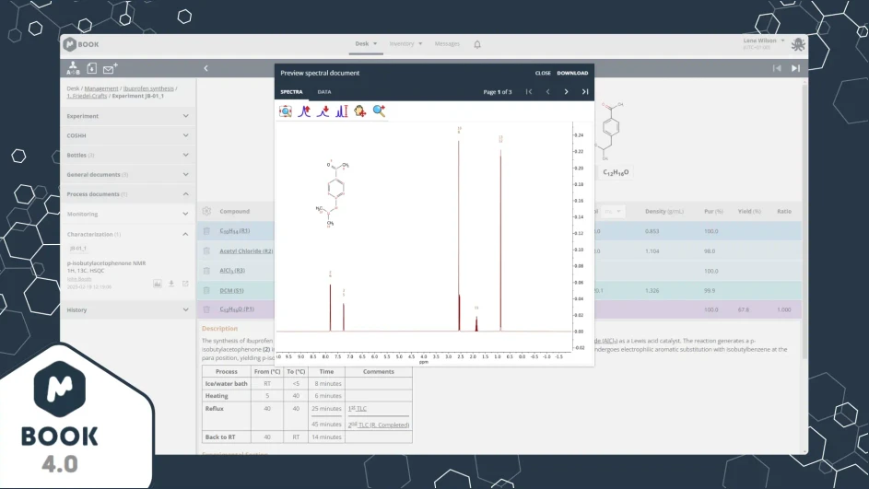Click CLOSE on spectral preview
869x489 pixels.
543,73
